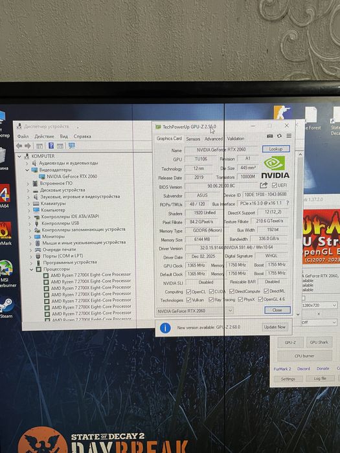Click the GPU Shark button in FurMark
Image resolution: width=340 pixels, height=453 pixels.
(x=319, y=342)
